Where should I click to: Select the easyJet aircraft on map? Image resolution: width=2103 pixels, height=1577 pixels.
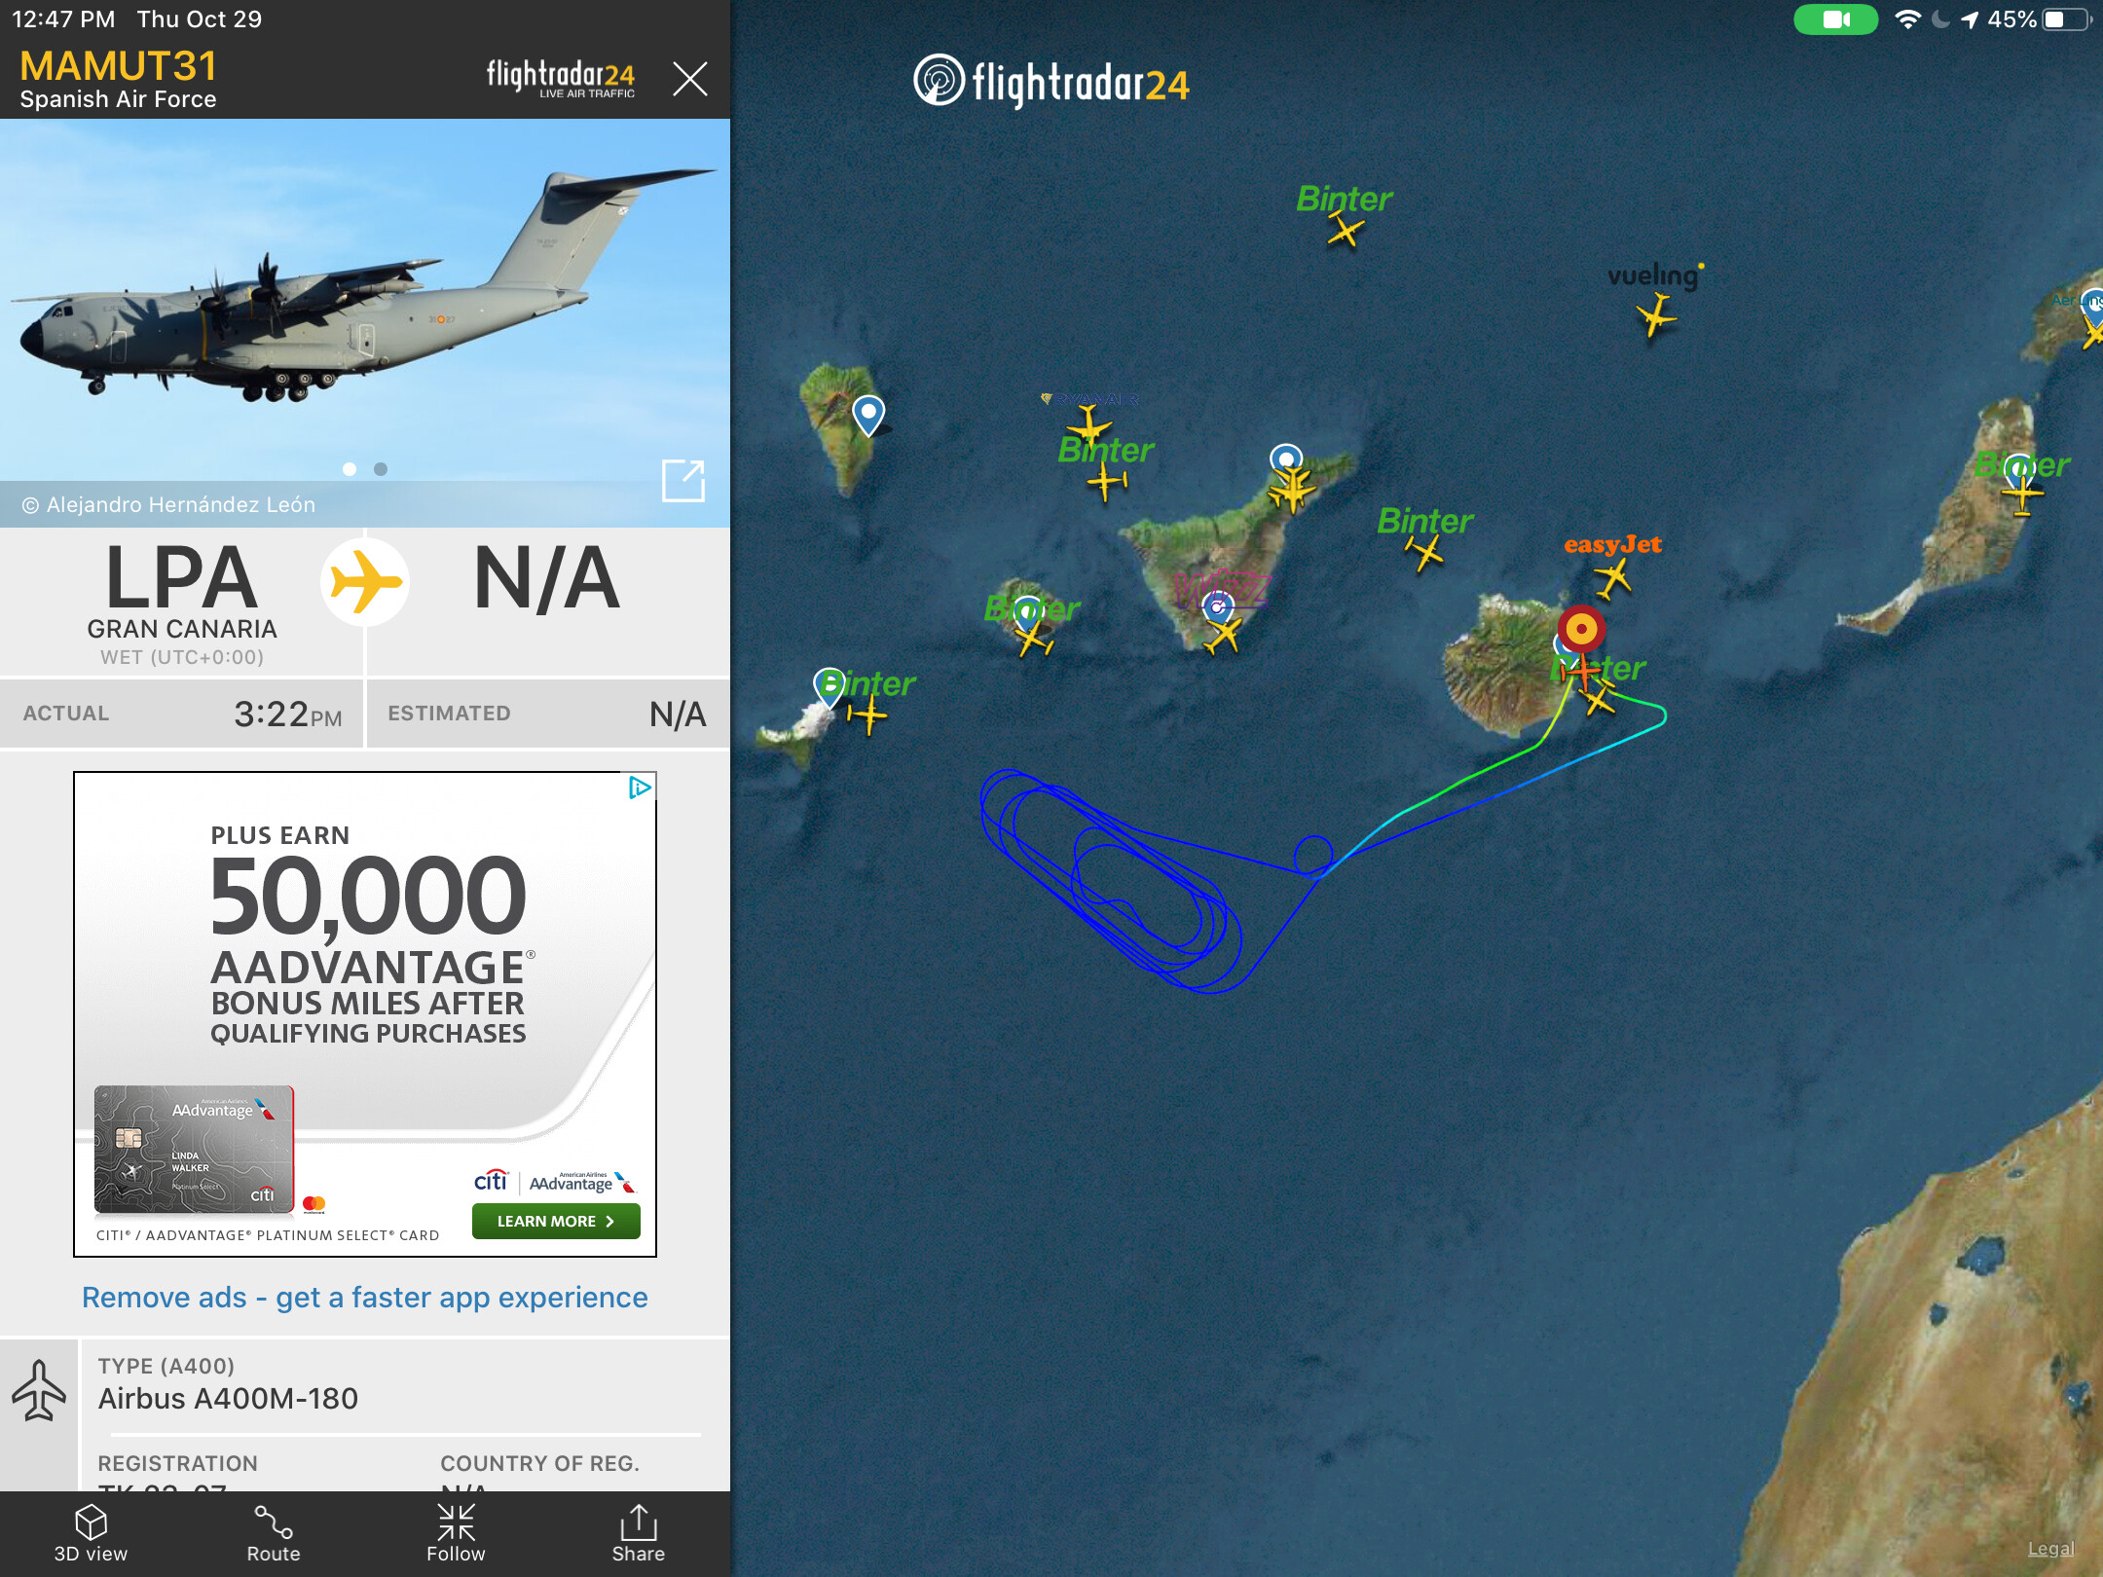click(x=1612, y=578)
